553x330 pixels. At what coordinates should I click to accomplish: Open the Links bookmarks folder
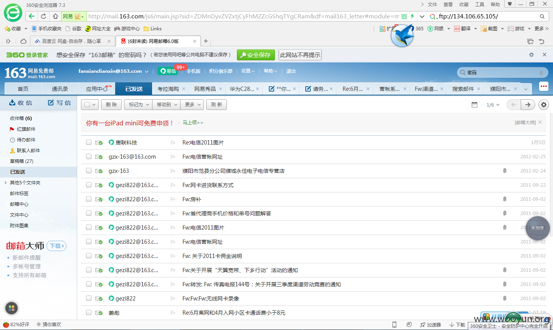[x=152, y=29]
